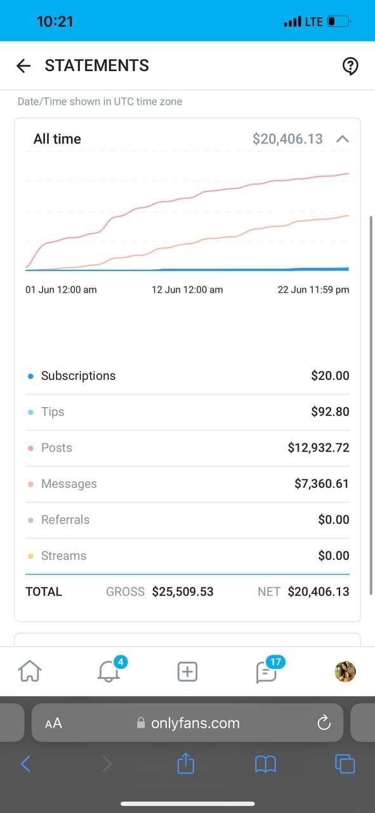Open the profile avatar menu

pos(345,671)
